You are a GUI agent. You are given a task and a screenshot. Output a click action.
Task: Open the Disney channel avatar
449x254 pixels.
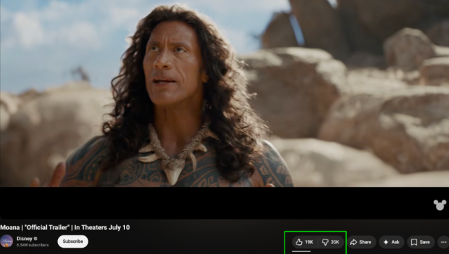tap(7, 241)
